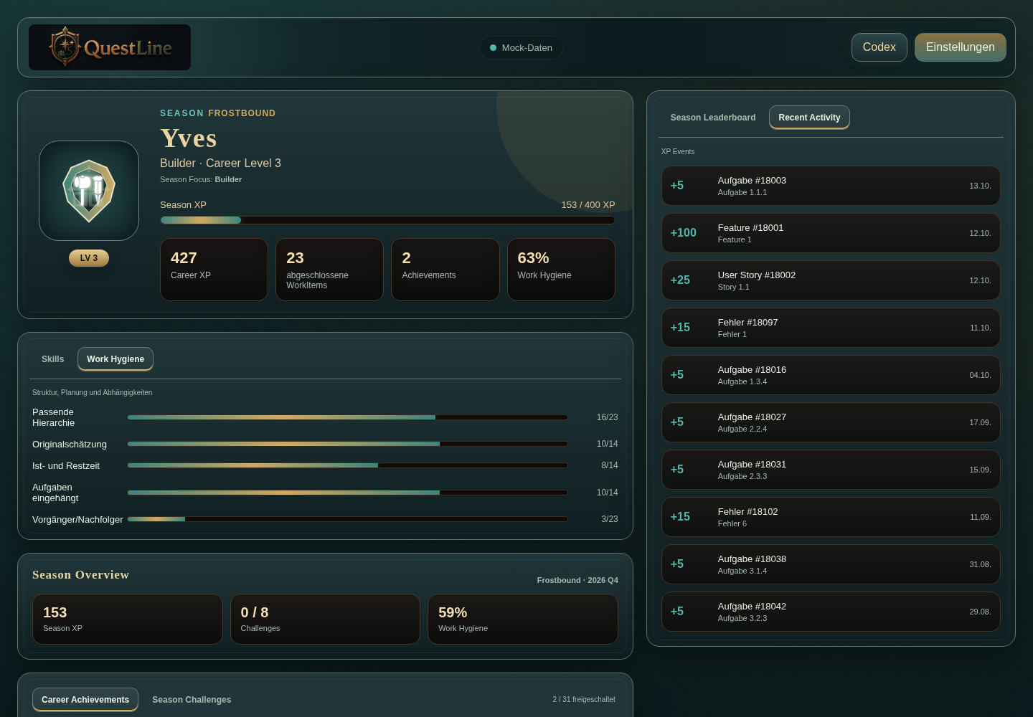The height and width of the screenshot is (717, 1033).
Task: Click the LV 3 level badge
Action: [89, 258]
